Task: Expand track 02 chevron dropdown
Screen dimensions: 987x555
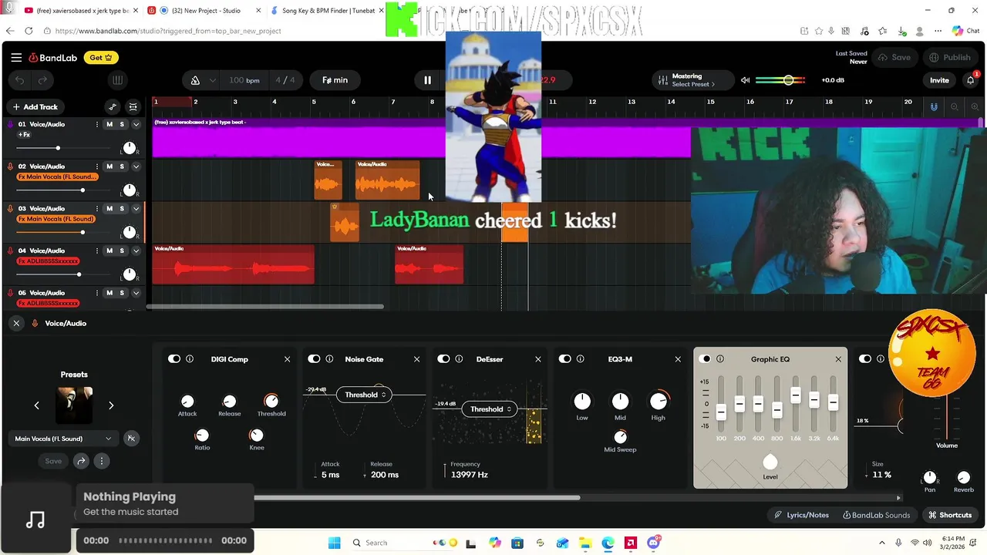Action: 136,166
